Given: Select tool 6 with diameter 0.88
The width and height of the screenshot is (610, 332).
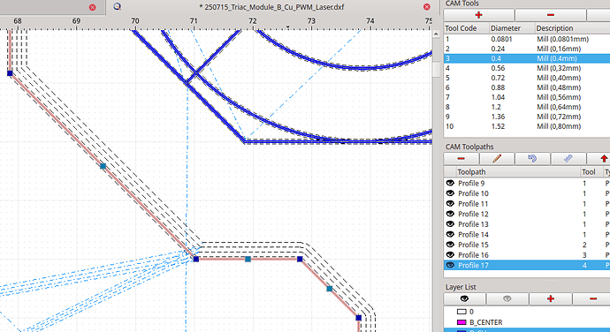Looking at the screenshot, I should click(527, 87).
